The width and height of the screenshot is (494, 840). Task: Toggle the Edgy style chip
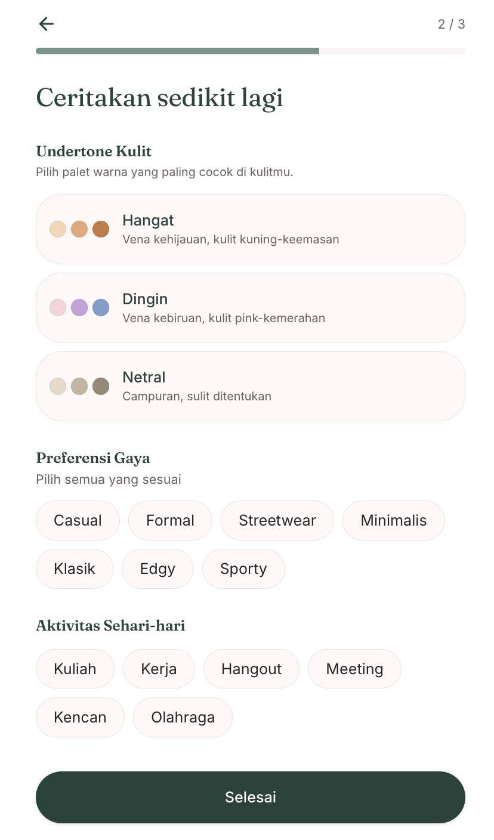[158, 569]
